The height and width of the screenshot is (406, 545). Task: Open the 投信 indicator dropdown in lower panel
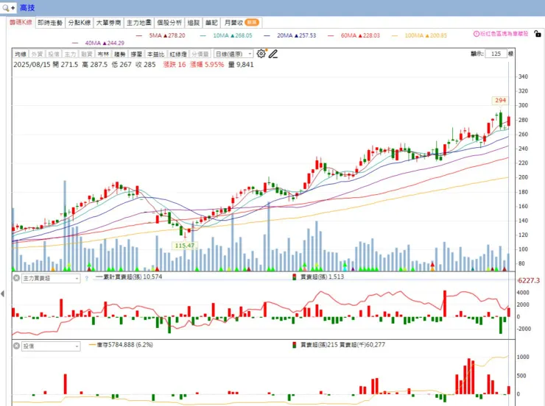pos(51,346)
